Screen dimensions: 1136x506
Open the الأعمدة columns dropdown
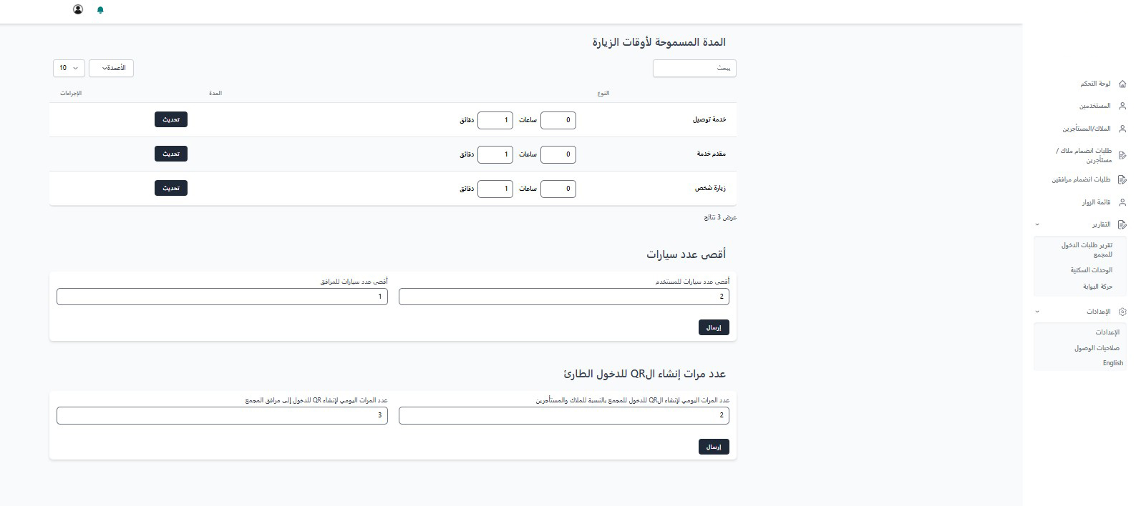pos(111,68)
